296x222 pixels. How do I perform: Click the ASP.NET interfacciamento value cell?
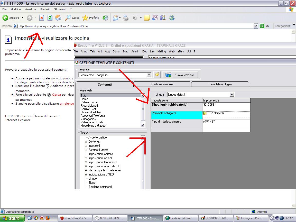point(226,123)
